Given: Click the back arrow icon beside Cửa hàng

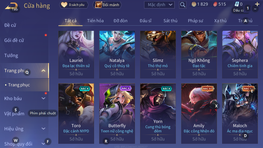Looking at the screenshot, I should tap(11, 6).
